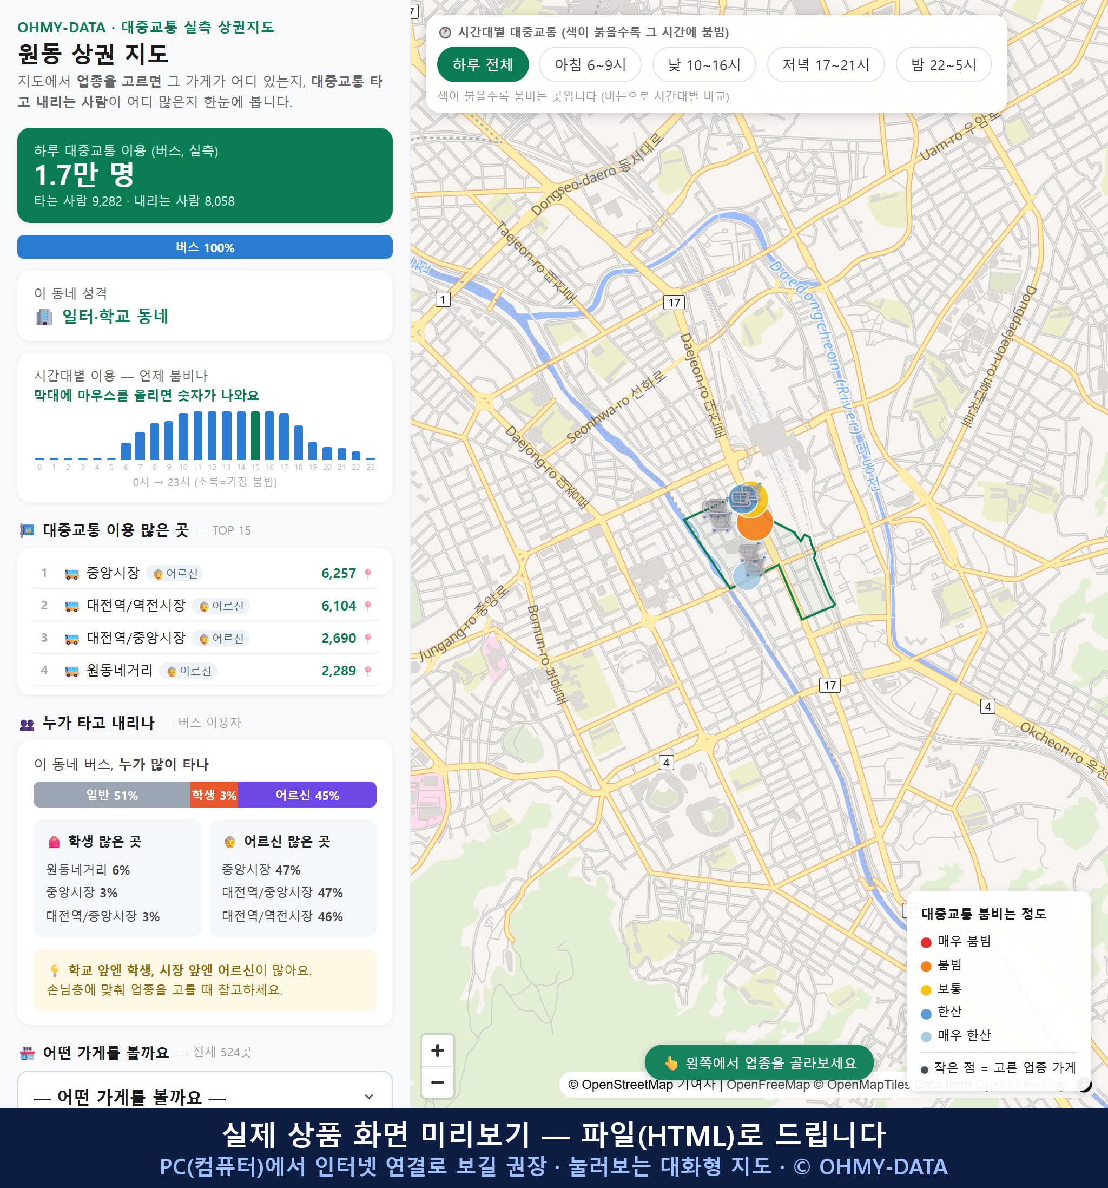Click the elder icon in 어르신 많은 곳
Screen dimensions: 1108x1188
230,842
